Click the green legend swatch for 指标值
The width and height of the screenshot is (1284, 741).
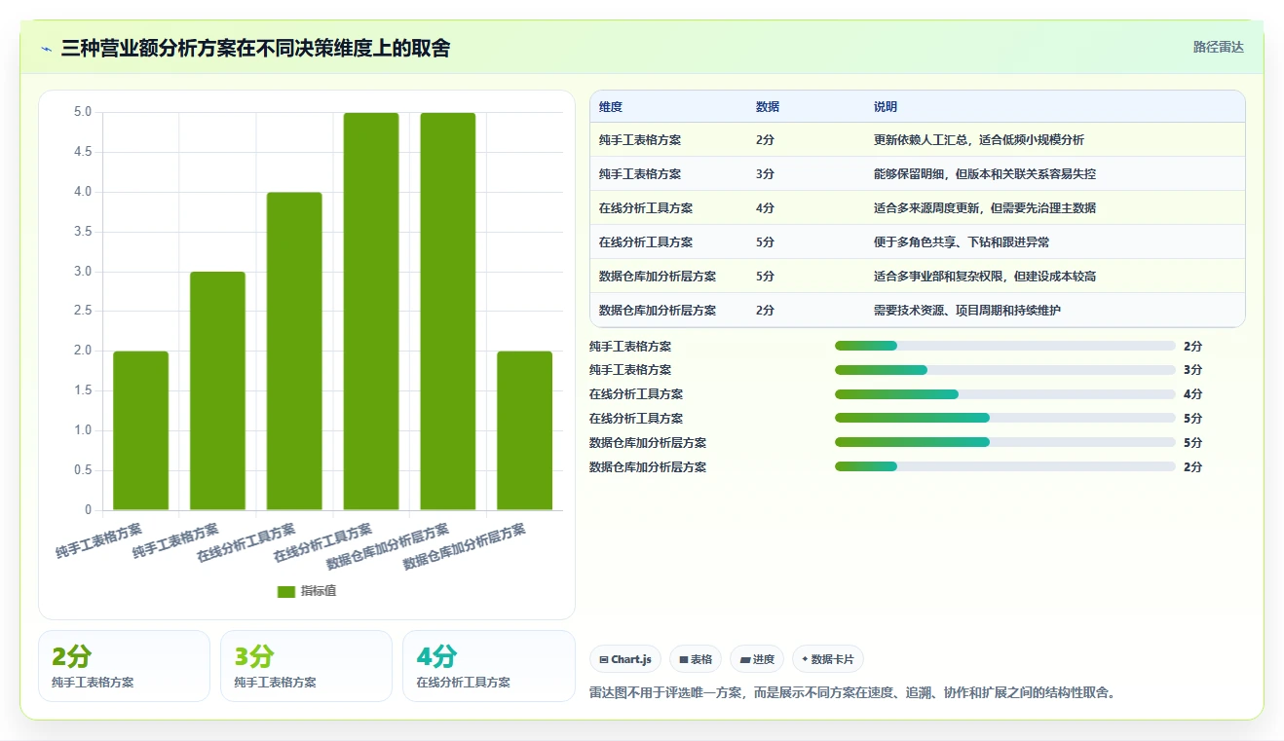click(286, 591)
